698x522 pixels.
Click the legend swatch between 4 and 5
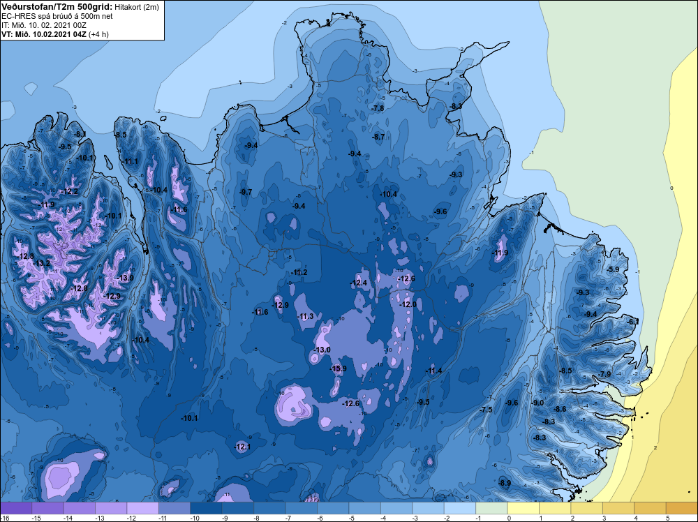pyautogui.click(x=651, y=508)
